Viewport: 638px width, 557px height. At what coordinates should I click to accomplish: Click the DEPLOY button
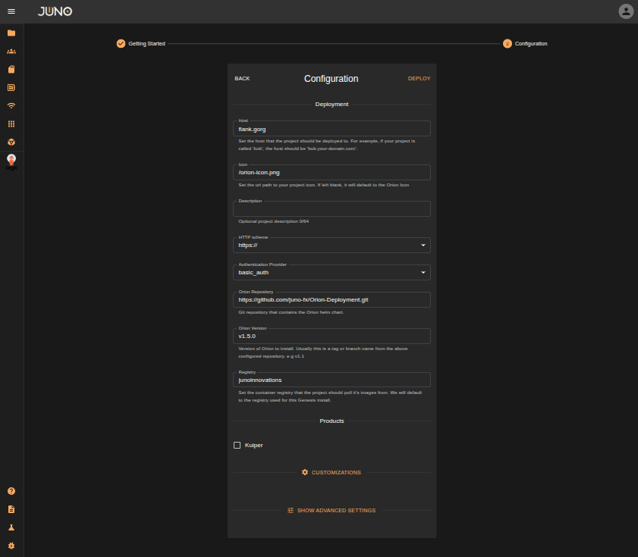coord(419,78)
